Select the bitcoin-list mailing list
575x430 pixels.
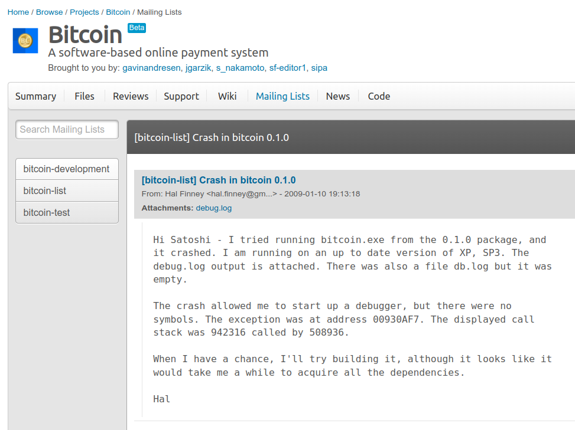coord(67,191)
